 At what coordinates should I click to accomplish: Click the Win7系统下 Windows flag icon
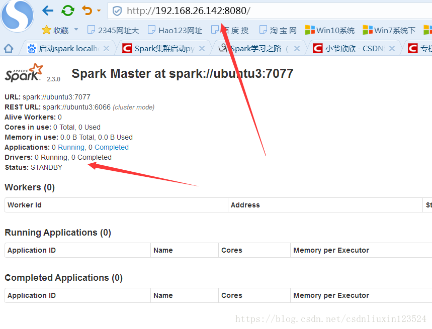click(x=368, y=30)
